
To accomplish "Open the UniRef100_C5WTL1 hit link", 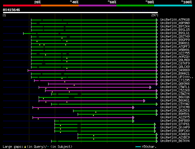I will tap(175, 87).
